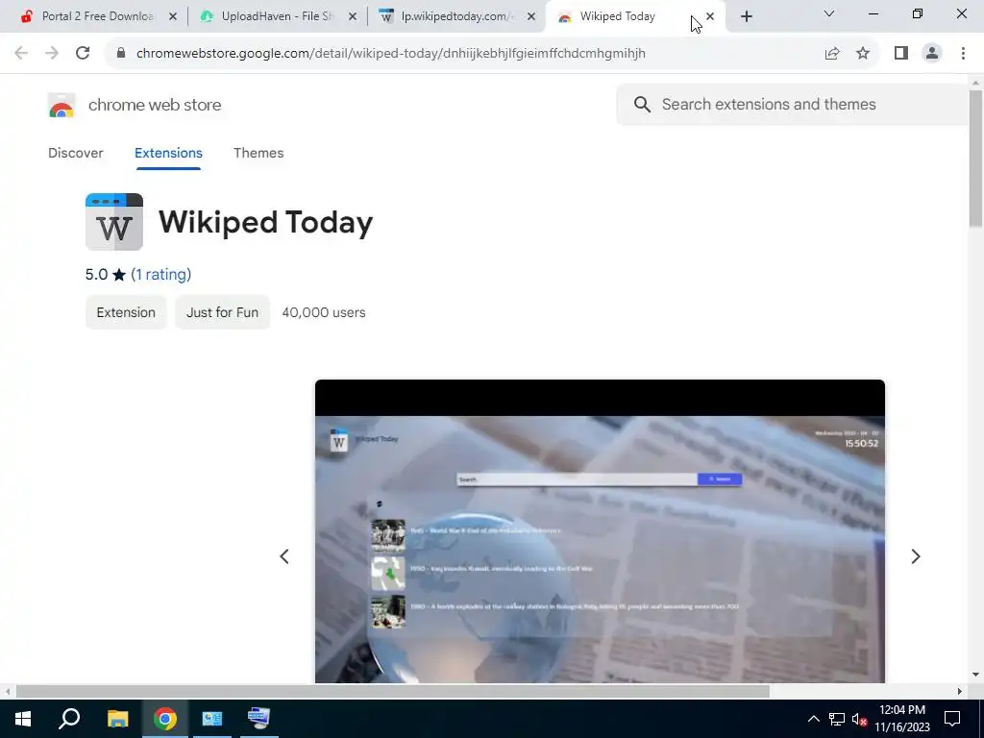This screenshot has width=984, height=738.
Task: Click the vertical scrollbar thumb
Action: (x=975, y=159)
